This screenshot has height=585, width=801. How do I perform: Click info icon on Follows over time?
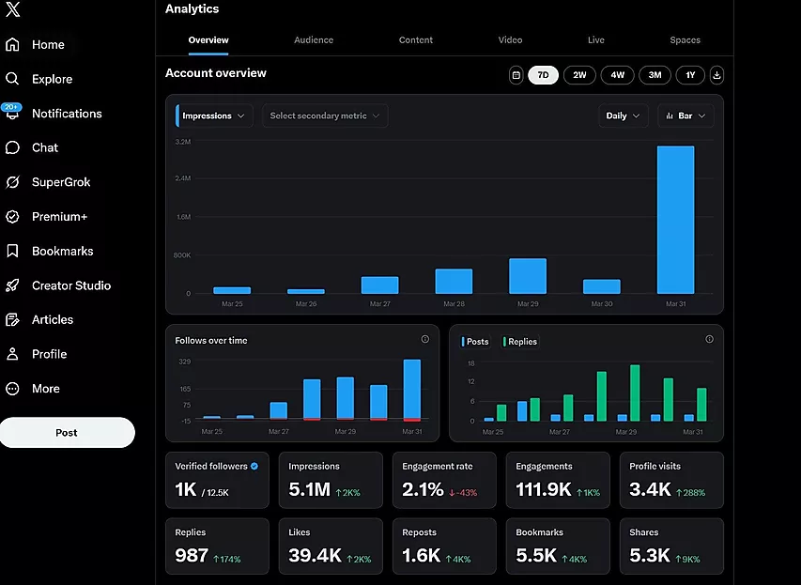click(424, 340)
